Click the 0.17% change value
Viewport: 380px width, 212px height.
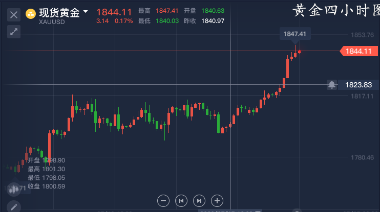[x=123, y=21]
